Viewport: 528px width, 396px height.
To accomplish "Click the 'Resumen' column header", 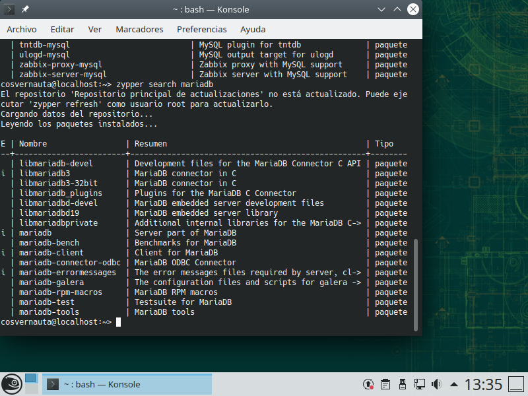I will click(x=150, y=144).
